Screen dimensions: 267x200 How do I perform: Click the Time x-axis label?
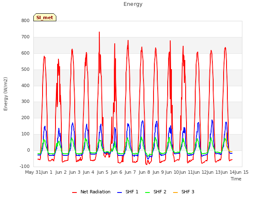[236, 179]
